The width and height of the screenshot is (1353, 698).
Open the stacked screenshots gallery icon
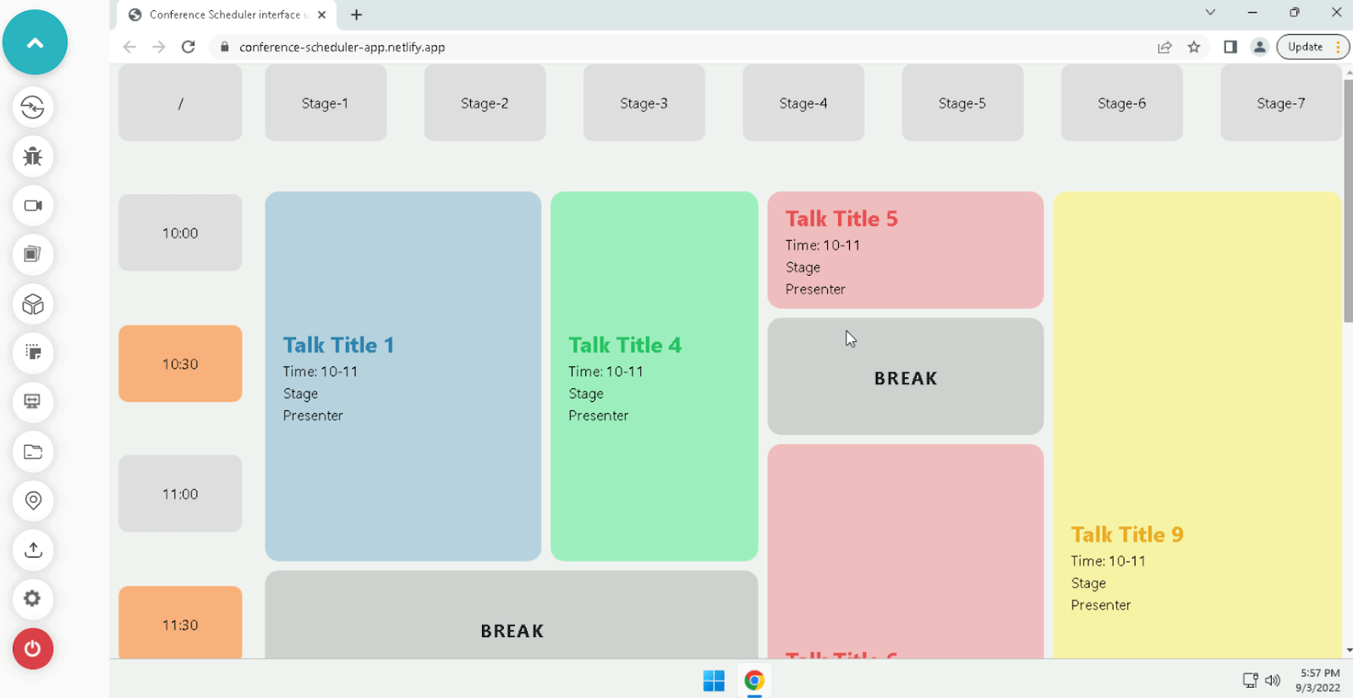[33, 255]
